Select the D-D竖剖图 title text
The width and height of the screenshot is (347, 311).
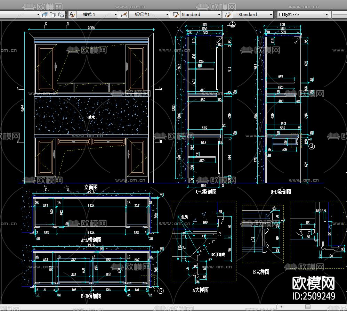tap(281, 191)
